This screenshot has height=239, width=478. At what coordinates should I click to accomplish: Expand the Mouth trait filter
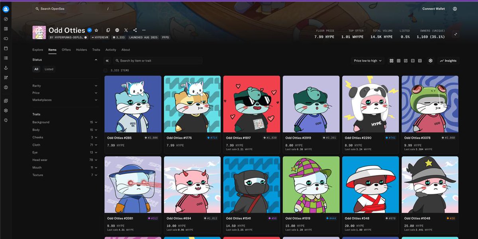click(x=65, y=168)
